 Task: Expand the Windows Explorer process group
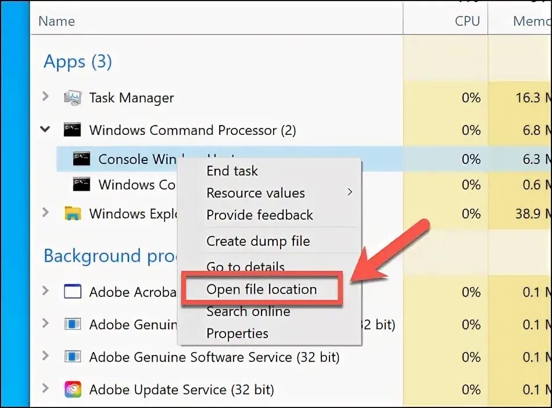click(45, 213)
